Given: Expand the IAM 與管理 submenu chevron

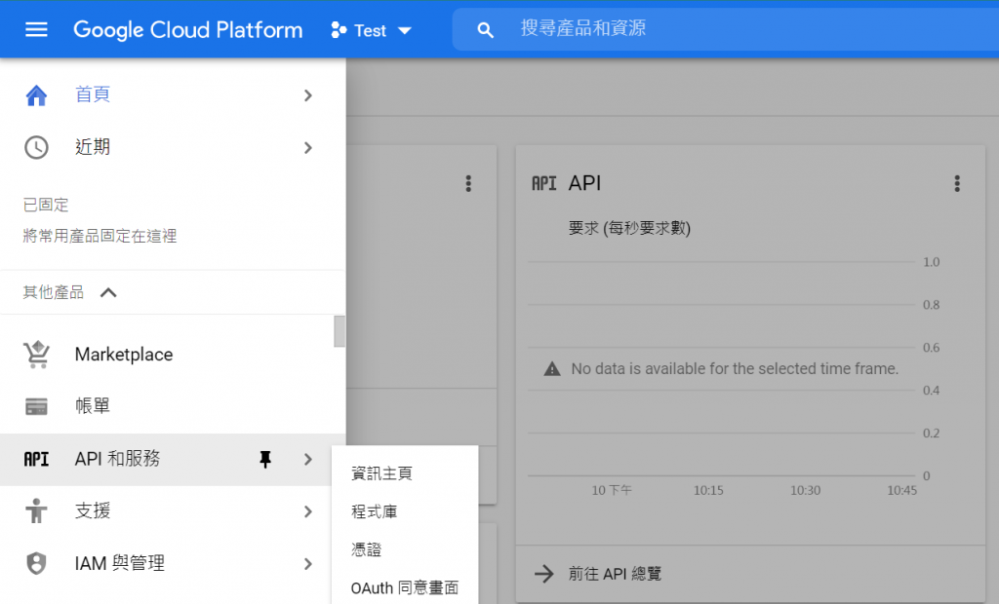Looking at the screenshot, I should click(x=308, y=563).
